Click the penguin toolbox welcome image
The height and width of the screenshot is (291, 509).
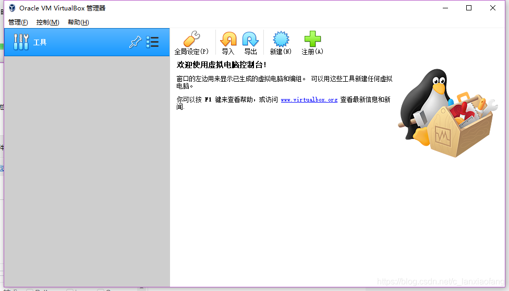(447, 113)
